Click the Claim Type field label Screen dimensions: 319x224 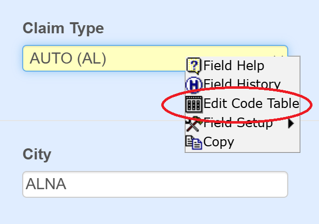click(x=63, y=28)
